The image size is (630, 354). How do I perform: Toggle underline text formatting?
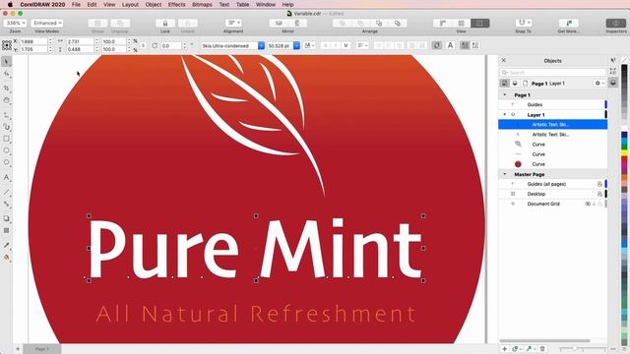pyautogui.click(x=346, y=45)
